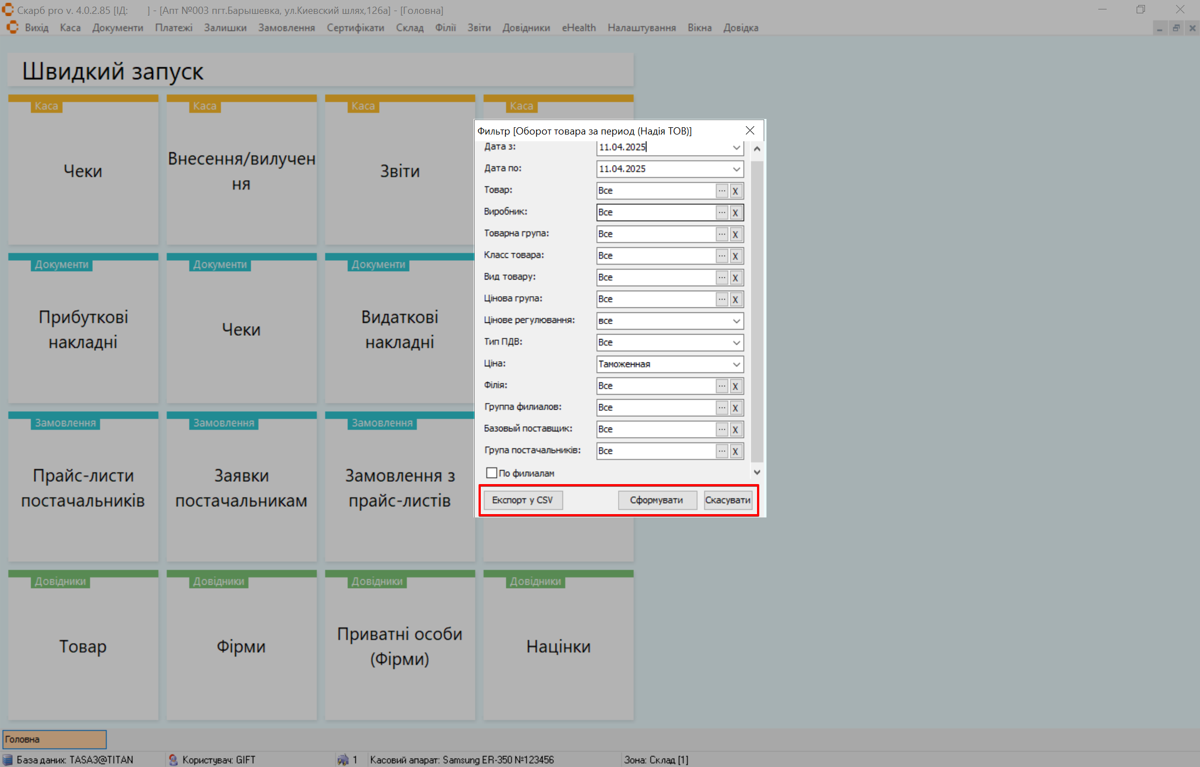Click the Сформувати button
Viewport: 1200px width, 767px height.
(656, 500)
